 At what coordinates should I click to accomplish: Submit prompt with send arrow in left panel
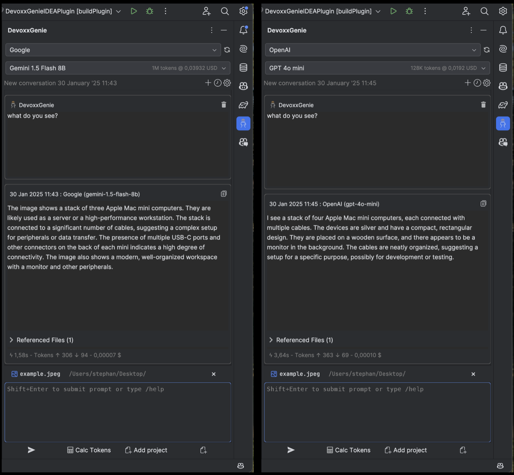pos(31,450)
